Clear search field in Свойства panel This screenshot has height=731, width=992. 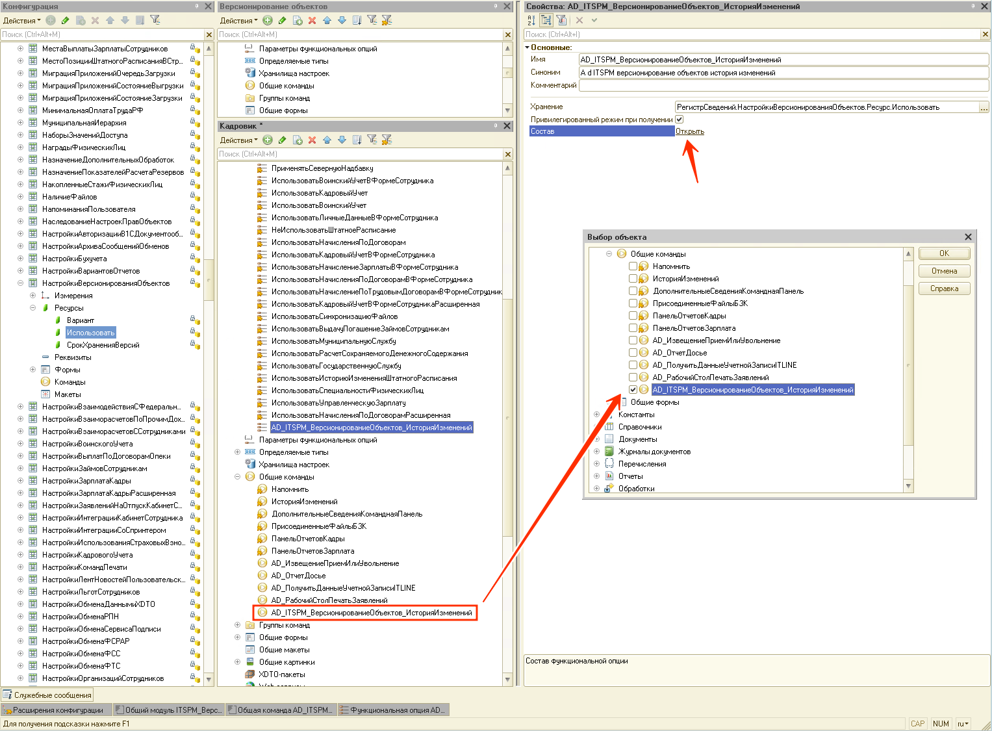click(986, 34)
